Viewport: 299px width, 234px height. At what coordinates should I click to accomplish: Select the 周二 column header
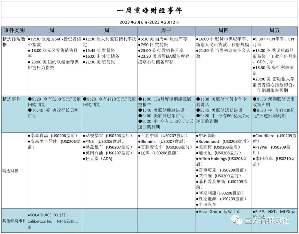coord(109,30)
